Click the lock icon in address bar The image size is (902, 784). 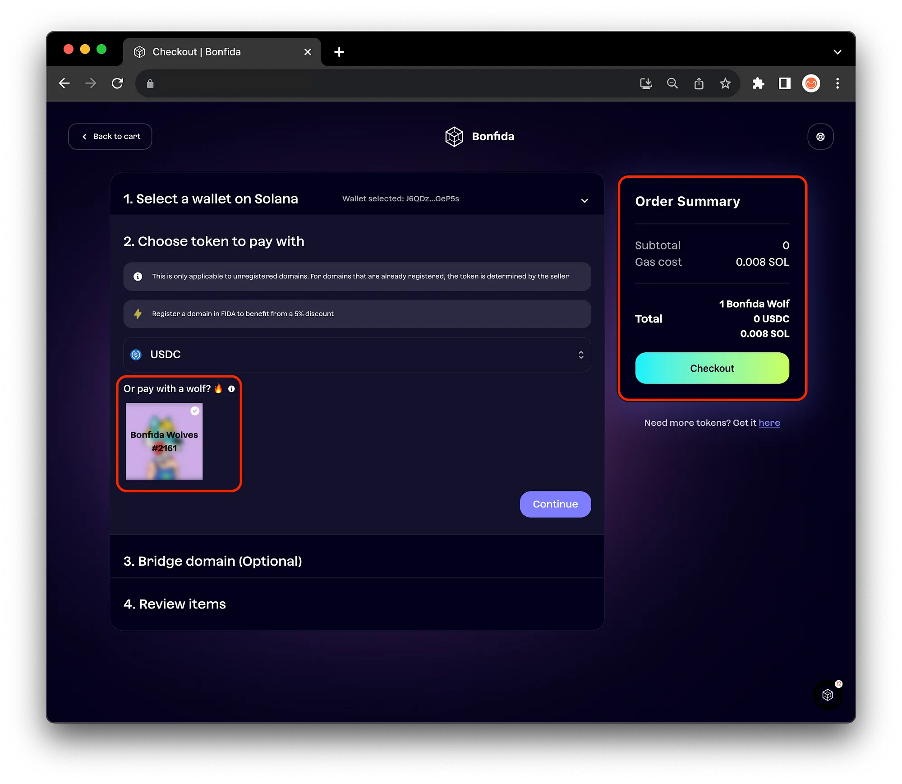tap(150, 83)
